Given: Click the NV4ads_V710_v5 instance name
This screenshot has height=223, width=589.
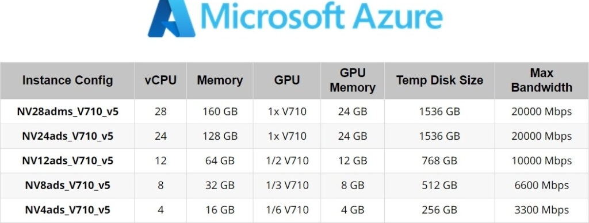Looking at the screenshot, I should (x=68, y=210).
